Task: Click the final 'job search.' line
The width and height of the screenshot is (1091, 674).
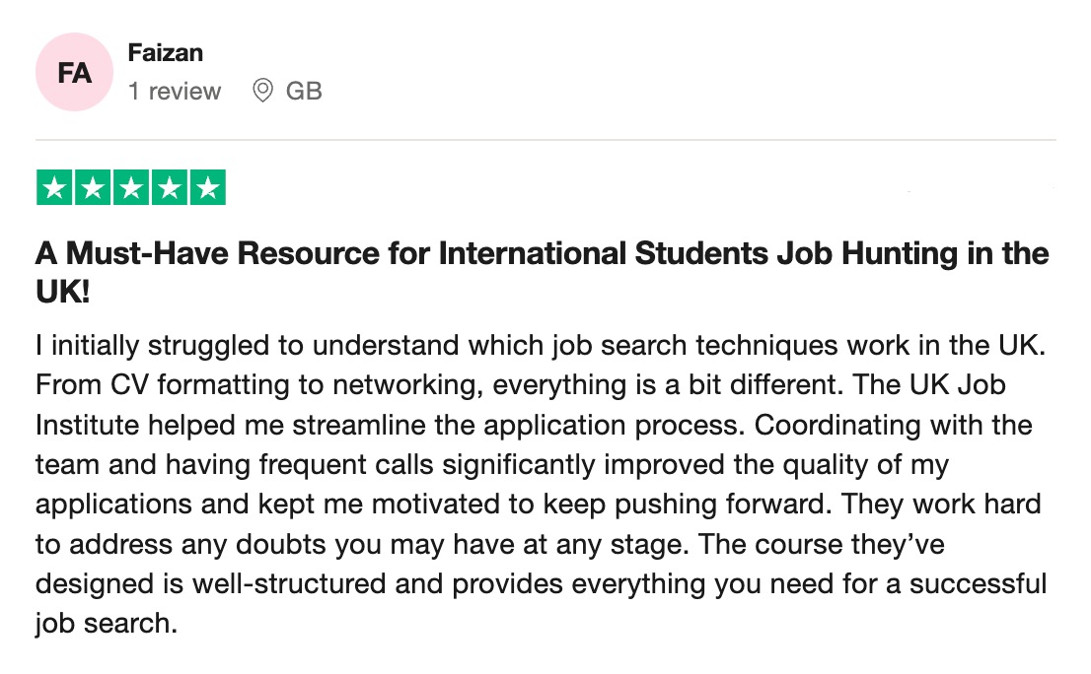Action: [107, 624]
